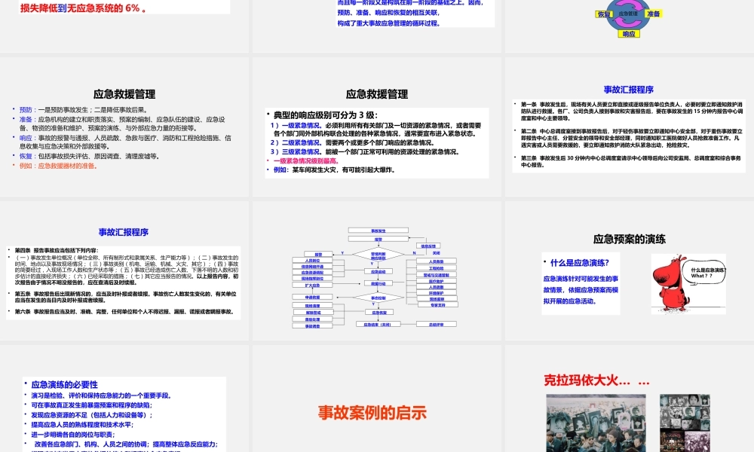
Task: Click the yellow 响应 label in cycle diagram
Action: click(x=629, y=34)
